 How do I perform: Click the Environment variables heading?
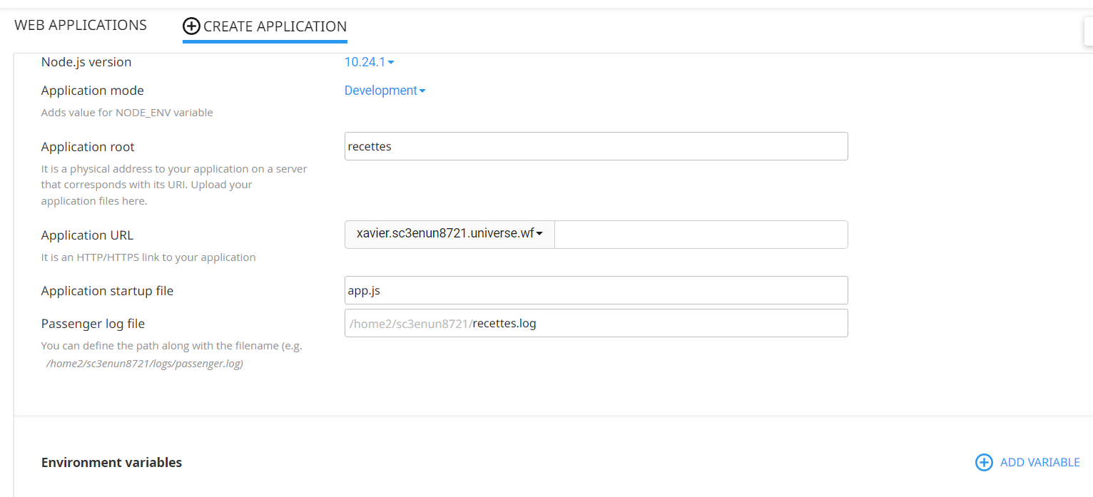click(111, 463)
